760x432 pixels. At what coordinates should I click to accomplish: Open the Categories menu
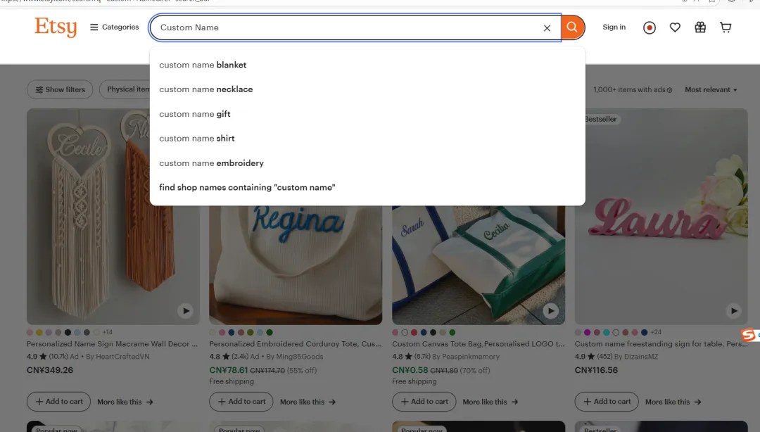tap(115, 27)
